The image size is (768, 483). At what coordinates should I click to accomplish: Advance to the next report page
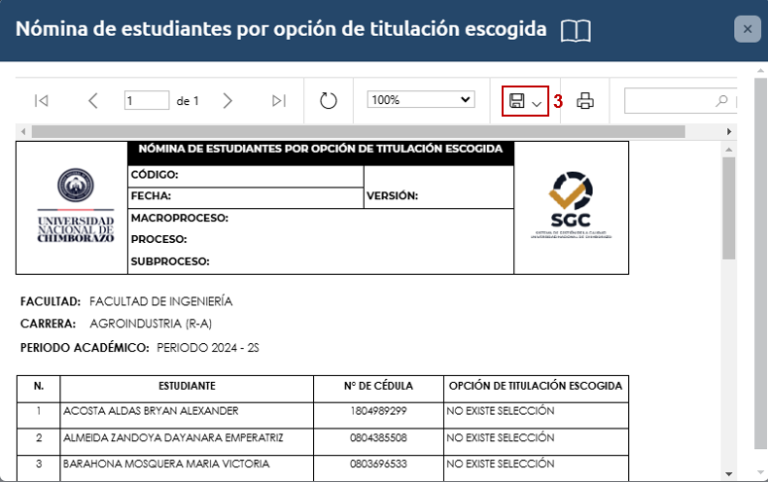227,100
